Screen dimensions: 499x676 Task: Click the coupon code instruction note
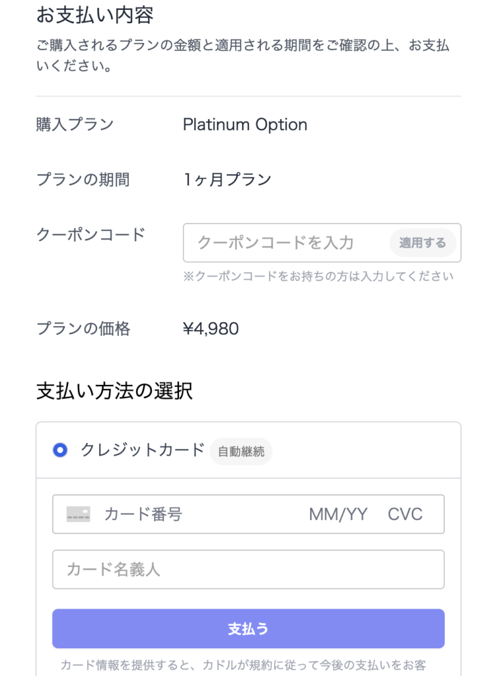(x=321, y=277)
